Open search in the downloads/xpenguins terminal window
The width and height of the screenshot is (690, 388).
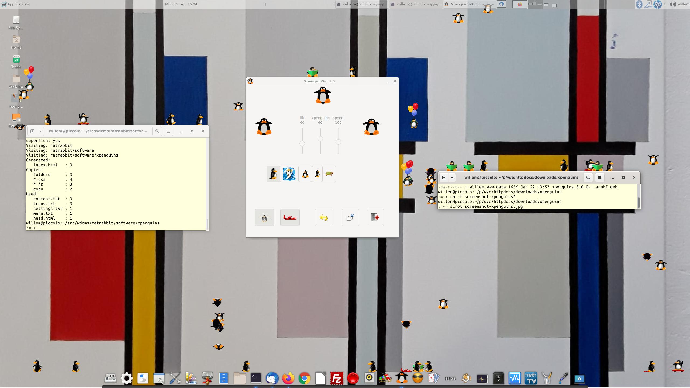588,178
